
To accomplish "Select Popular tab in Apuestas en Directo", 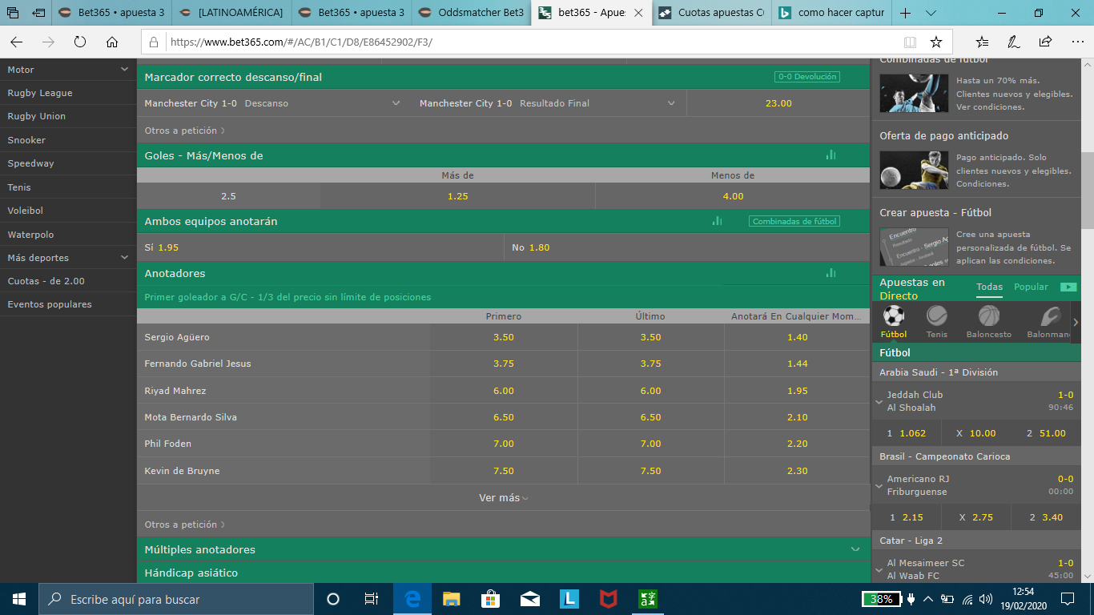I will [x=1031, y=287].
